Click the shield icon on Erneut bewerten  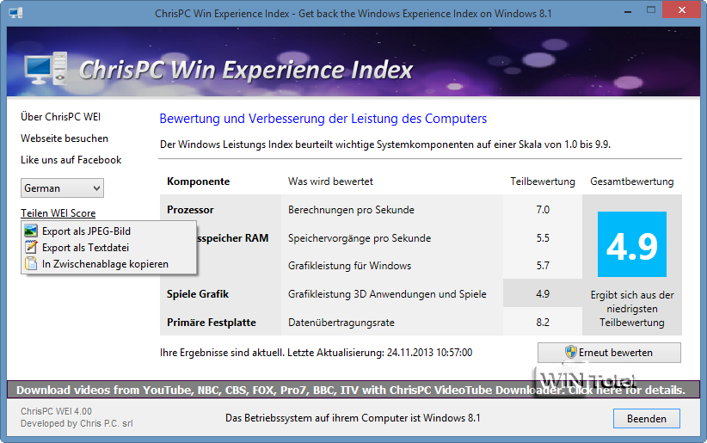(x=571, y=353)
